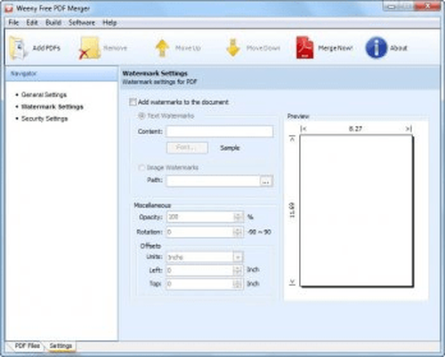
Task: Increase Opacity with the spinner arrow
Action: click(238, 215)
